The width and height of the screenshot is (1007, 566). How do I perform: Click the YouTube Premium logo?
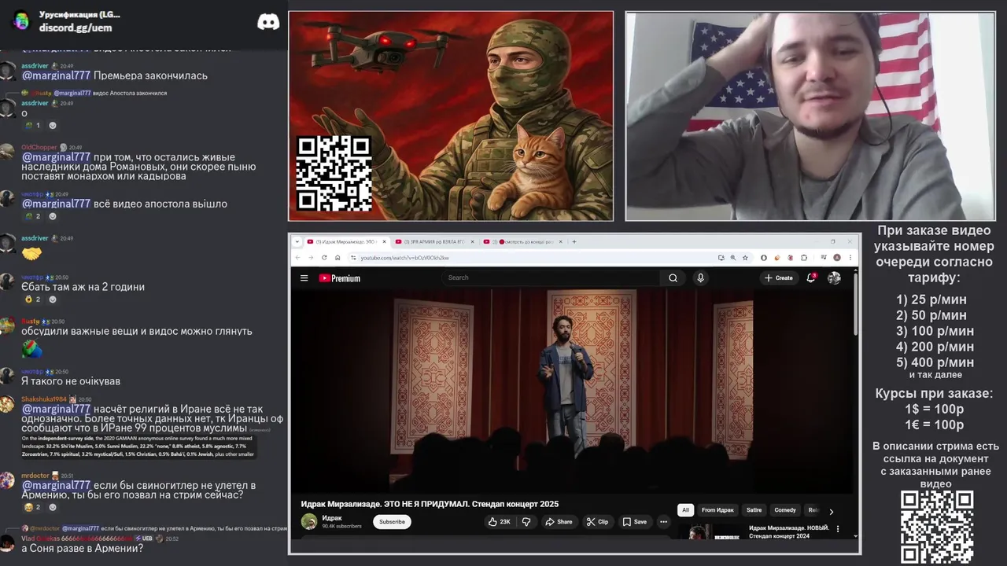(339, 278)
